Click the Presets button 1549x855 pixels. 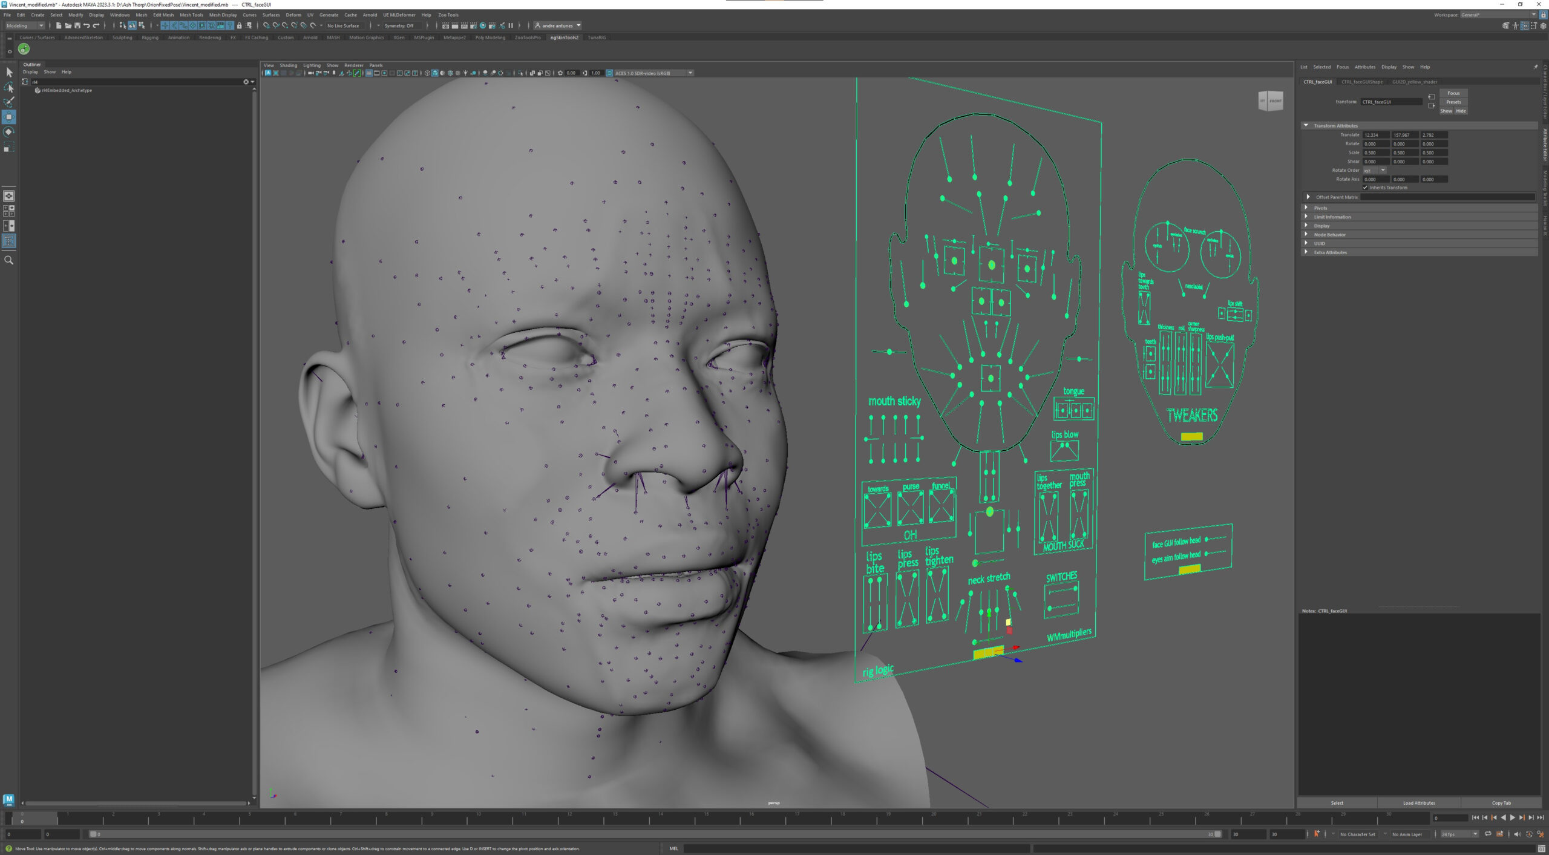(1453, 102)
